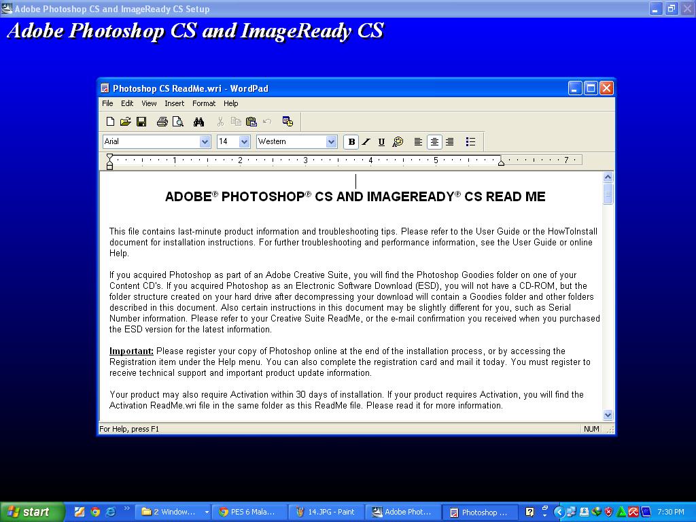
Task: Click the red shield tray icon
Action: click(x=608, y=512)
